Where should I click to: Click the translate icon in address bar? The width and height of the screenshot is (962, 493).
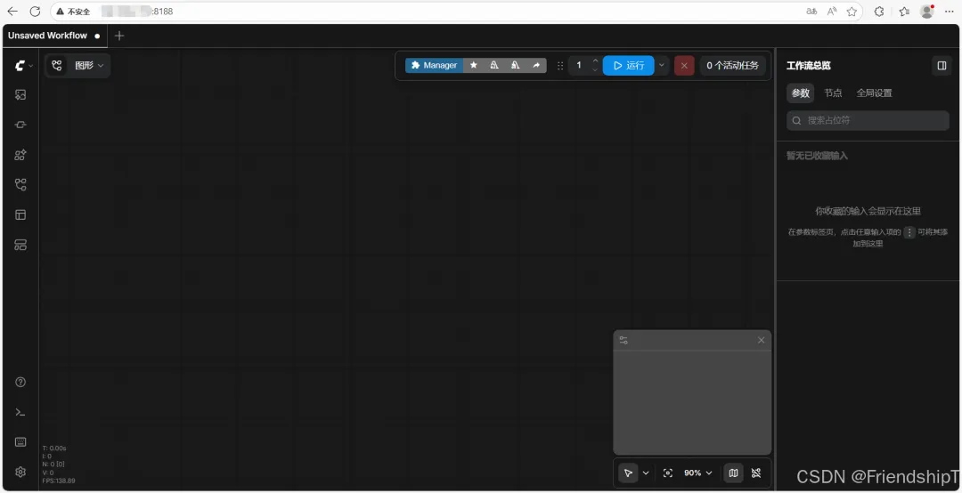click(811, 11)
